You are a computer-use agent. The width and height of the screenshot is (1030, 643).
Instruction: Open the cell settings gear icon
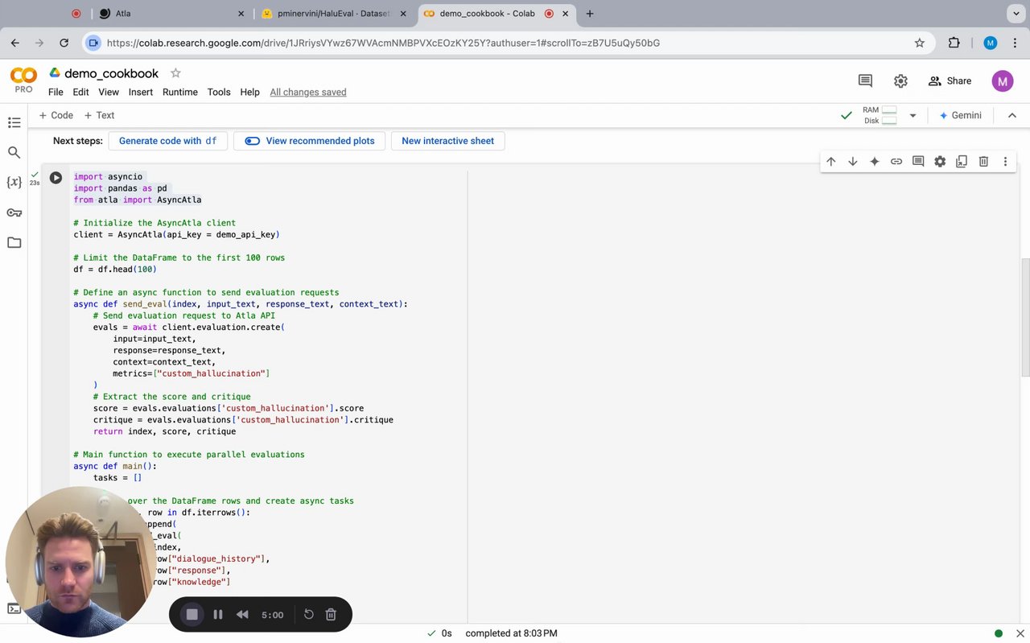[x=940, y=162]
